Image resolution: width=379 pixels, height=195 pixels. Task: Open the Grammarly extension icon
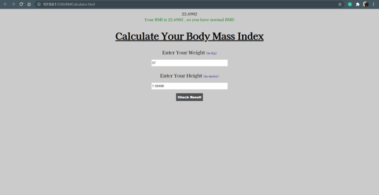pyautogui.click(x=350, y=4)
